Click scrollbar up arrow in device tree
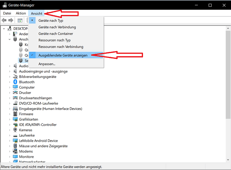The image size is (231, 170). click(x=228, y=28)
